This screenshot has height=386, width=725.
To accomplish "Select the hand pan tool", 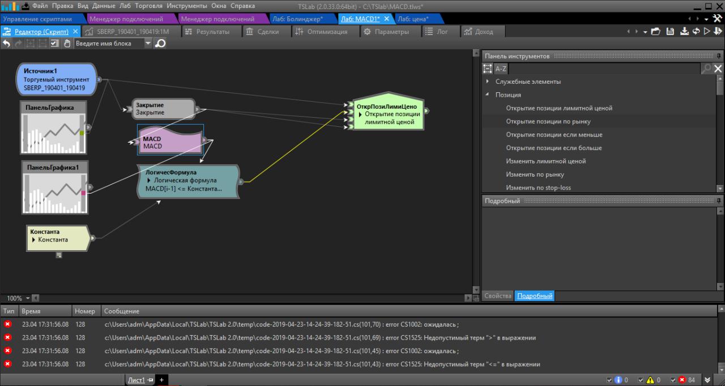I will tap(67, 44).
